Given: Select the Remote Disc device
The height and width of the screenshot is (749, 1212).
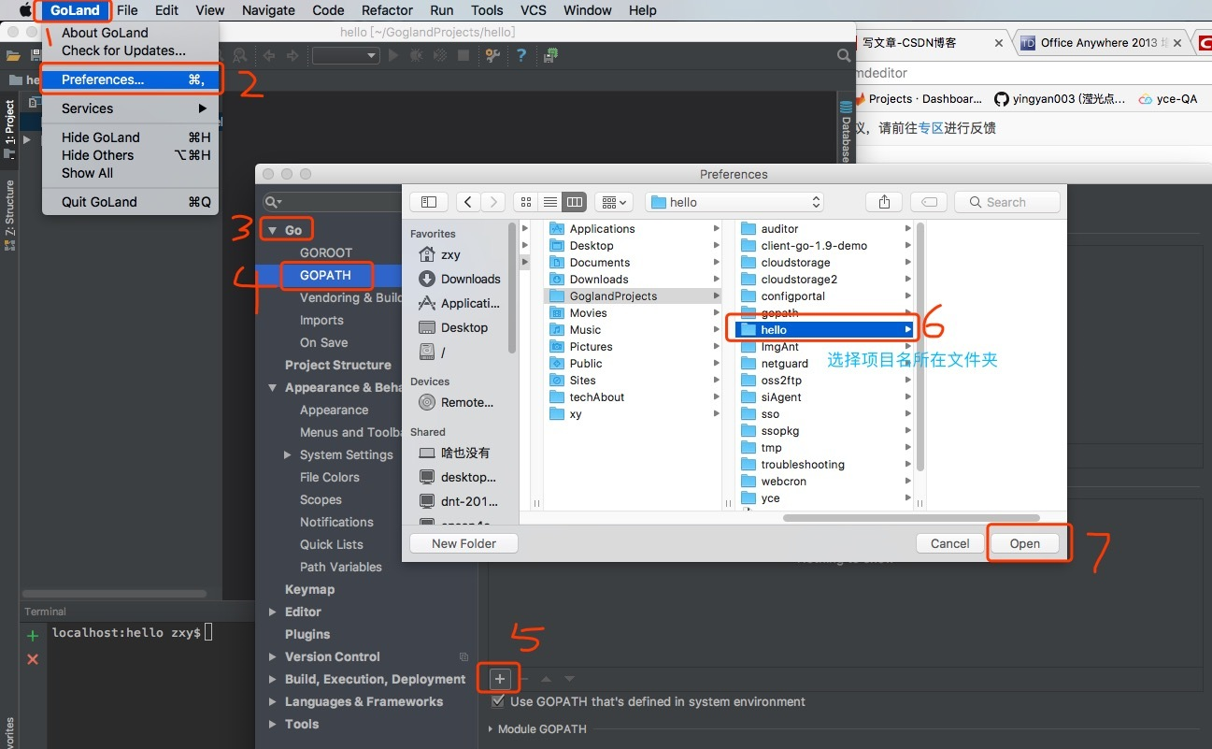Looking at the screenshot, I should (456, 402).
